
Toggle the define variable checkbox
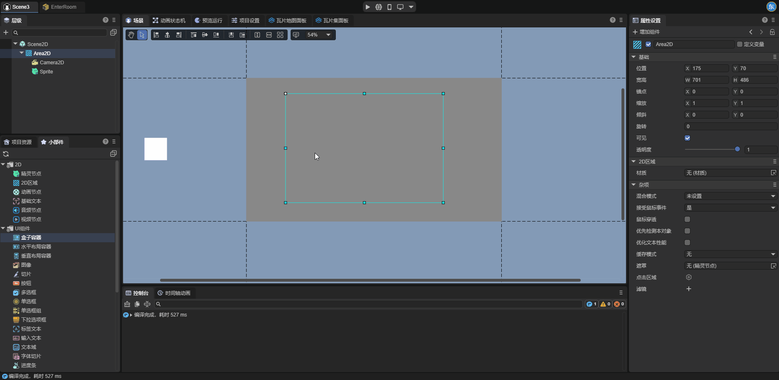(740, 44)
